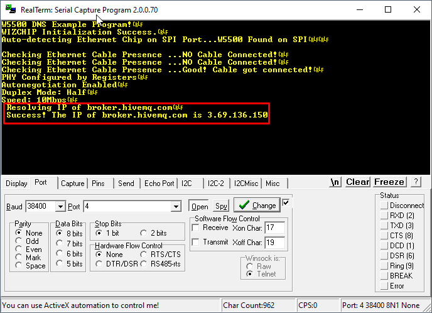The image size is (432, 313).
Task: Expand the Baud rate dropdown arrow
Action: tap(60, 206)
